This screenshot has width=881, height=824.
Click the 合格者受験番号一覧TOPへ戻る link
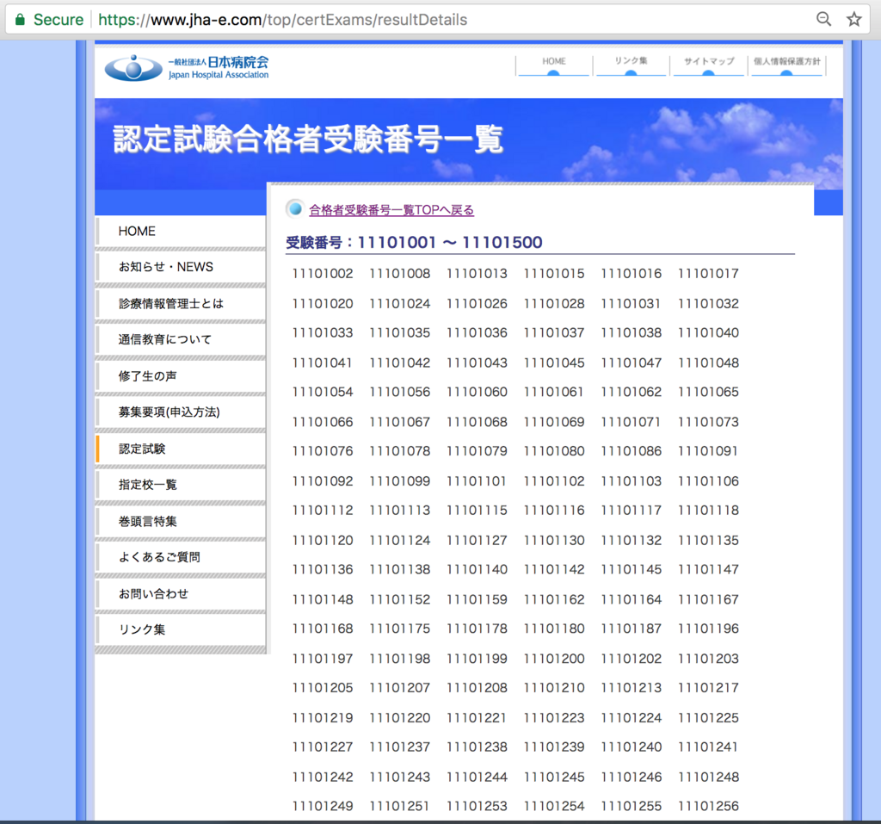(x=392, y=209)
